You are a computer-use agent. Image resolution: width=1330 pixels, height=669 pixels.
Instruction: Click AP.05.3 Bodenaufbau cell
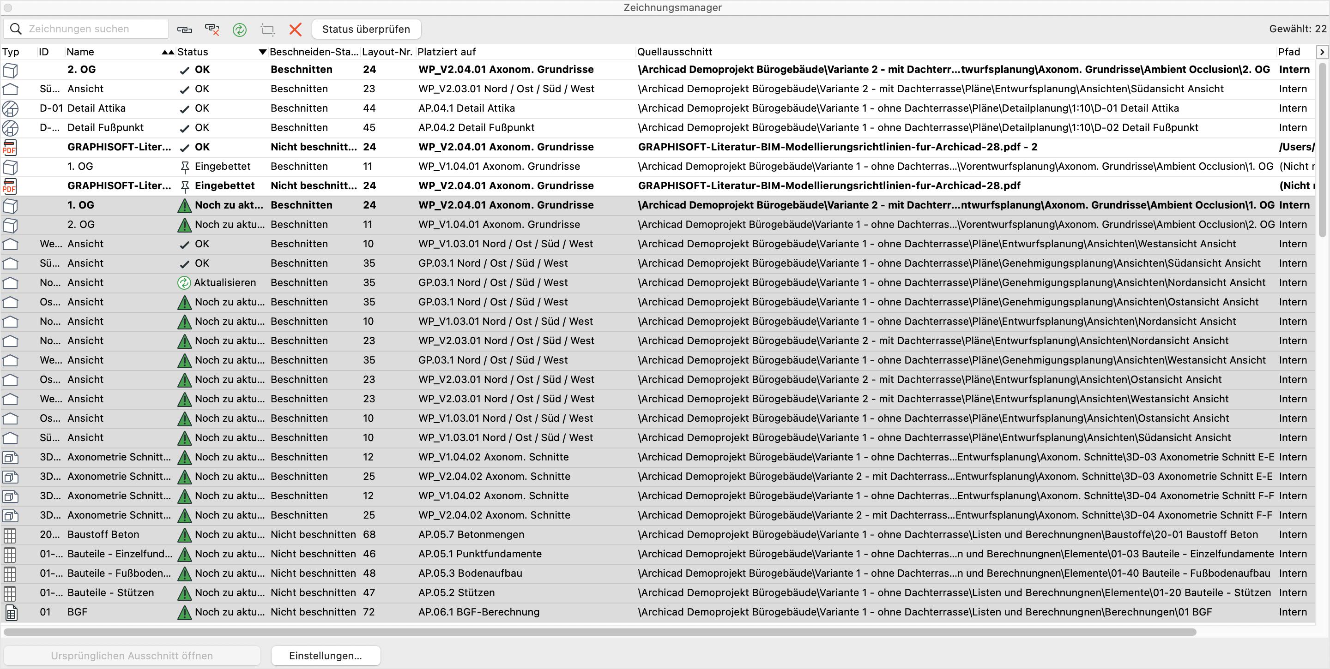click(470, 573)
